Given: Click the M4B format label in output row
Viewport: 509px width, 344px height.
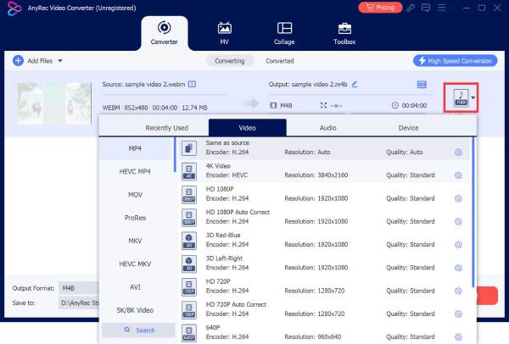Looking at the screenshot, I should [x=286, y=105].
